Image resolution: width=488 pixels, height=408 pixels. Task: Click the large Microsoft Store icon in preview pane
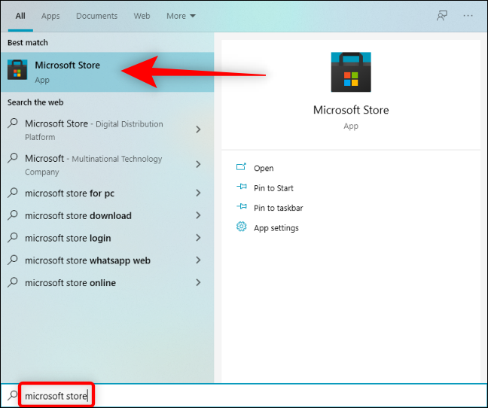[x=351, y=72]
